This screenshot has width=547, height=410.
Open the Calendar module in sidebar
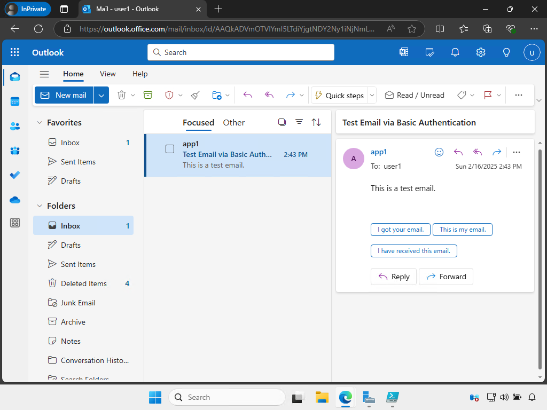[14, 101]
